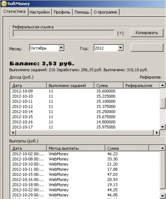Select income row 2012-10-10

click(x=85, y=96)
